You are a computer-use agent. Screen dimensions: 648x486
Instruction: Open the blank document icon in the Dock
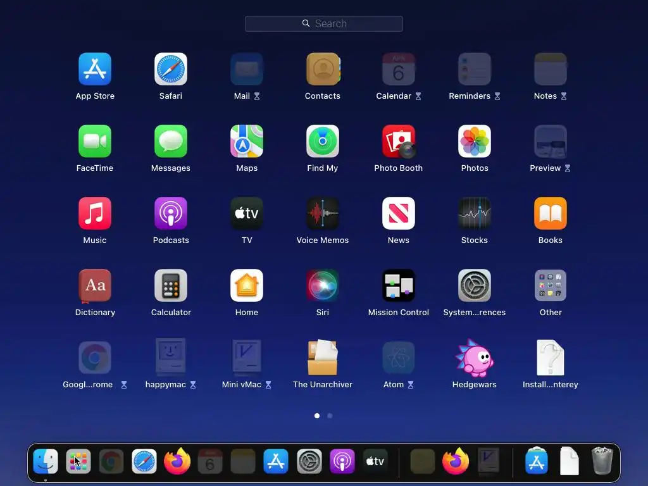click(x=570, y=461)
